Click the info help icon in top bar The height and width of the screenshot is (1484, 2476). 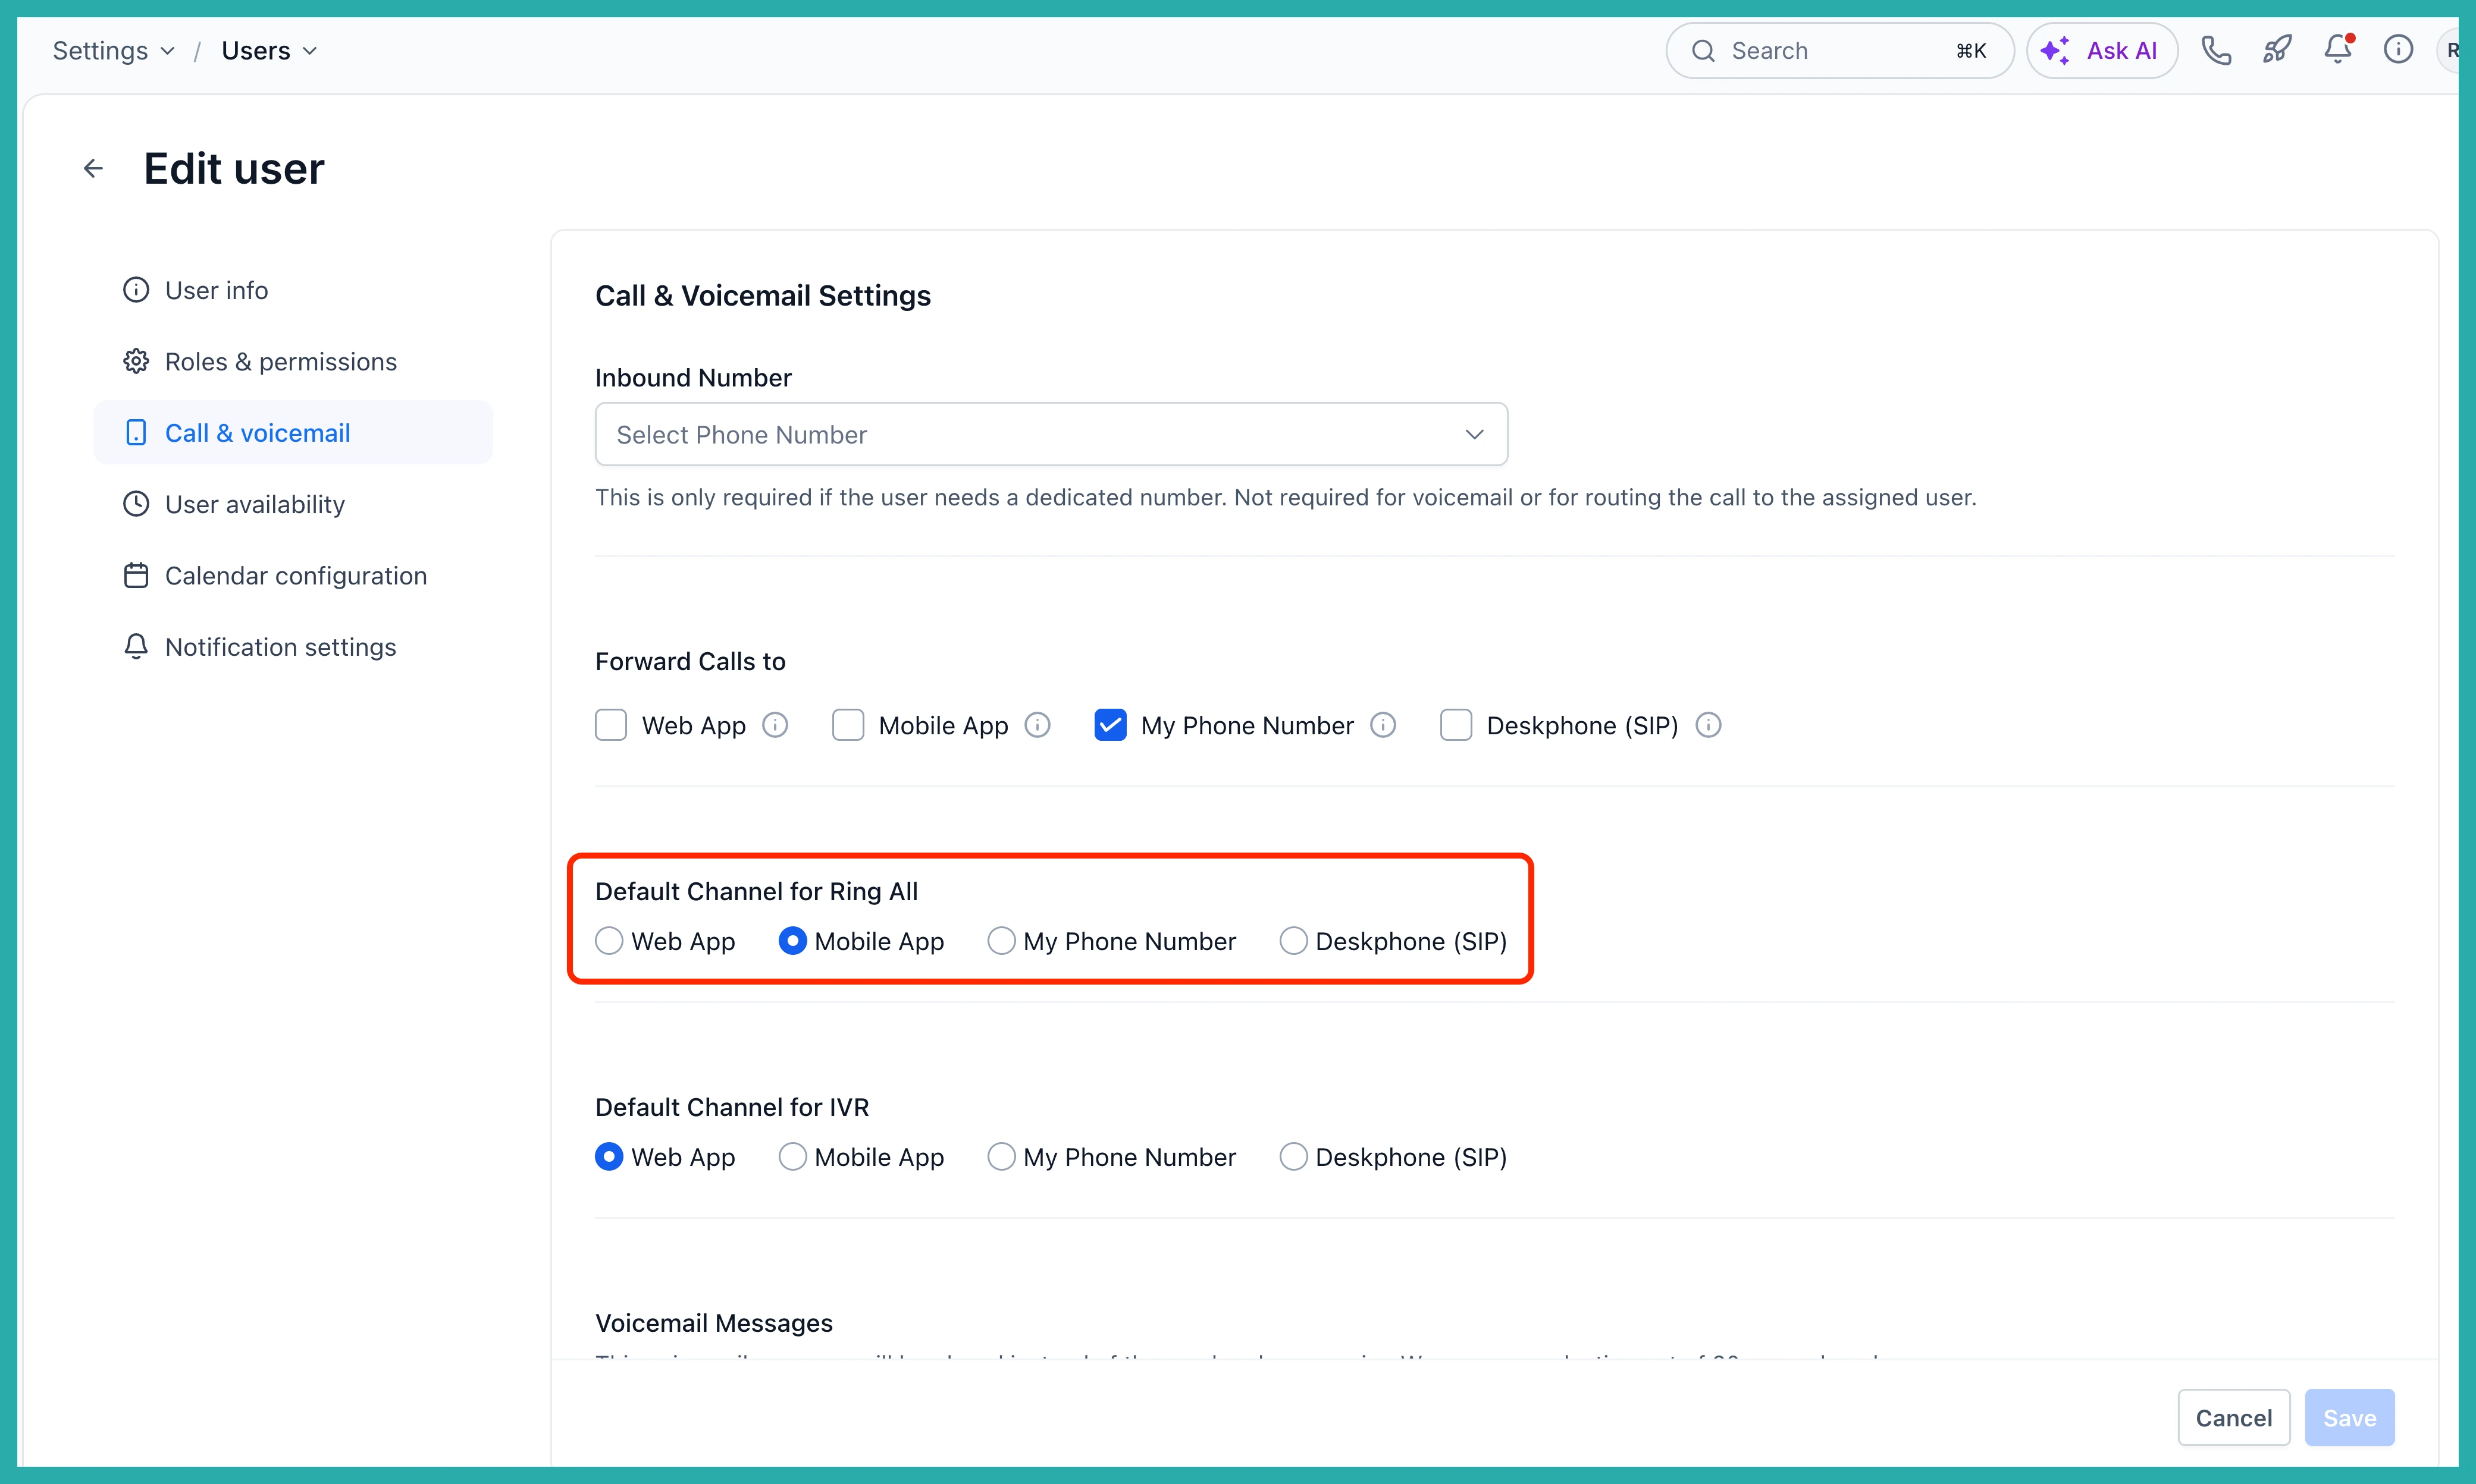coord(2398,50)
